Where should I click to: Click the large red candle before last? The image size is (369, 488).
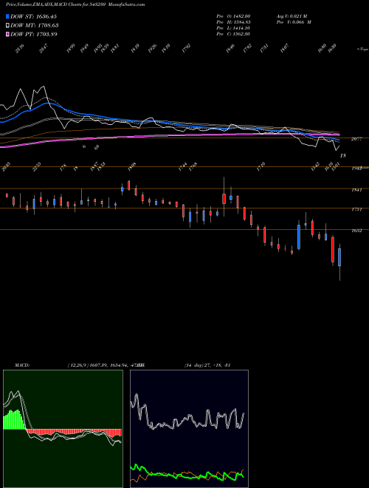333,250
